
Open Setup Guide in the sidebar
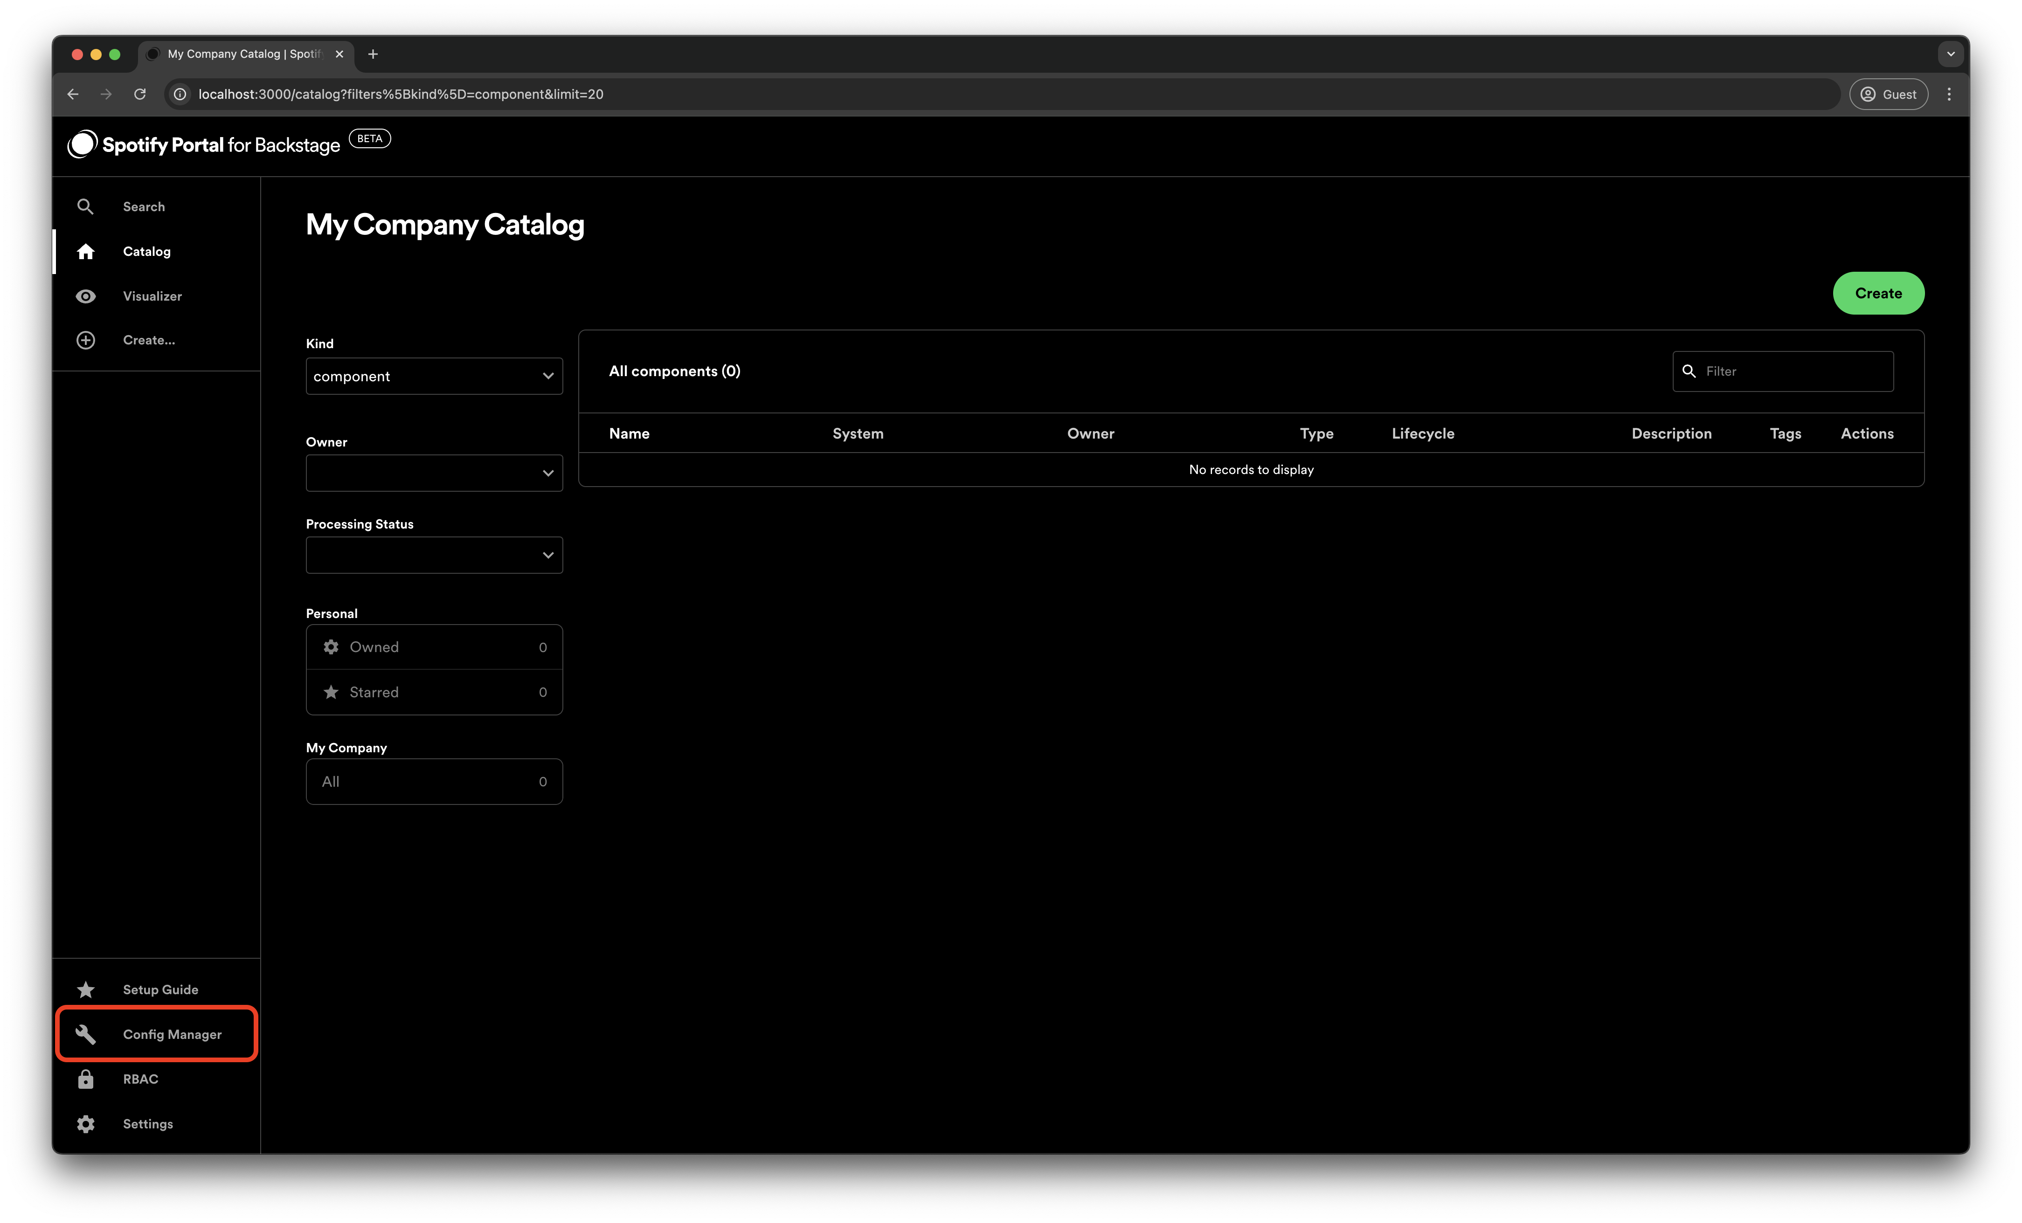point(156,990)
